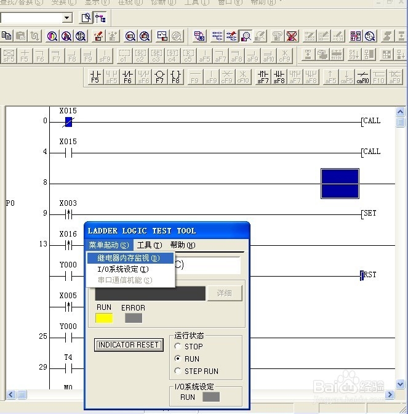Click the grid transfer icon beside clock icon

(356, 36)
